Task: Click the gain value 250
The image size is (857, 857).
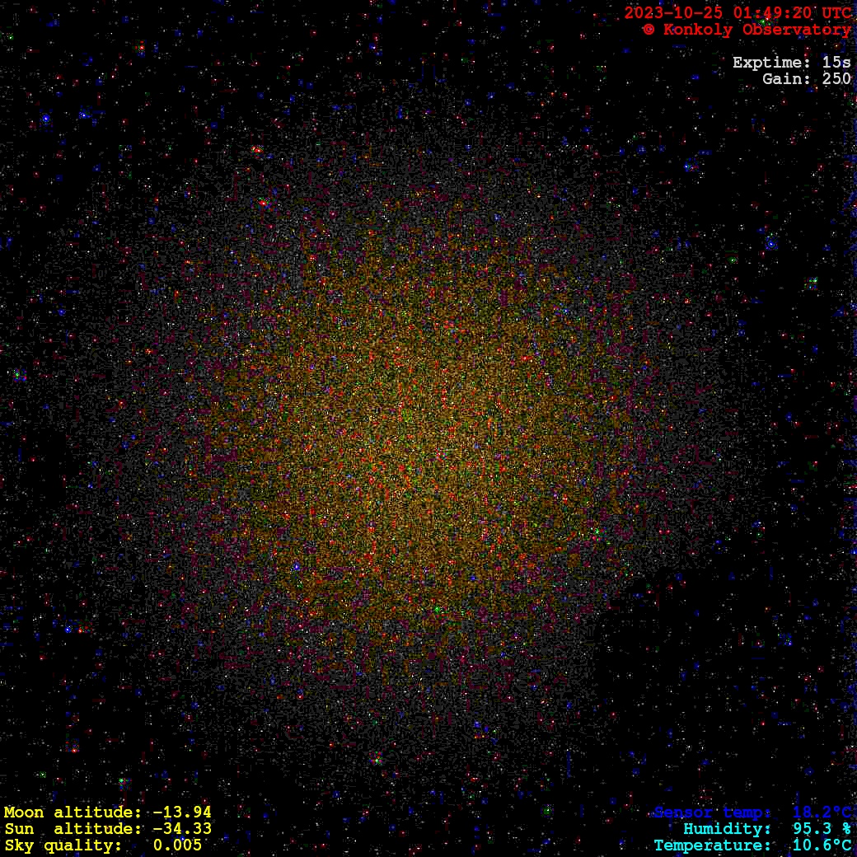Action: coord(836,79)
